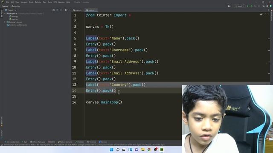Click the status bar tool-window toggle icon
The image size is (273, 153).
point(2,145)
